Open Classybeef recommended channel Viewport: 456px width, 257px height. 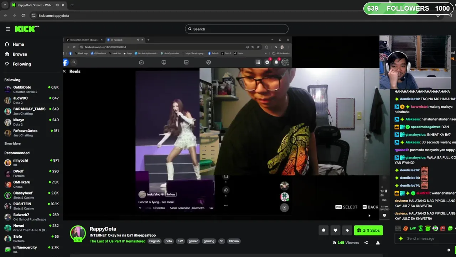coord(31,195)
